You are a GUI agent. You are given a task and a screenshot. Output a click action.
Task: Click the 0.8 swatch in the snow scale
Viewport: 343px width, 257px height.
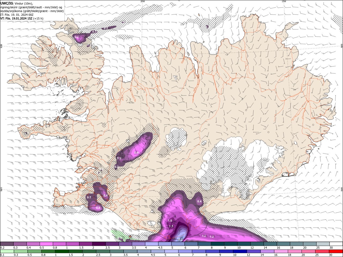(x=59, y=244)
